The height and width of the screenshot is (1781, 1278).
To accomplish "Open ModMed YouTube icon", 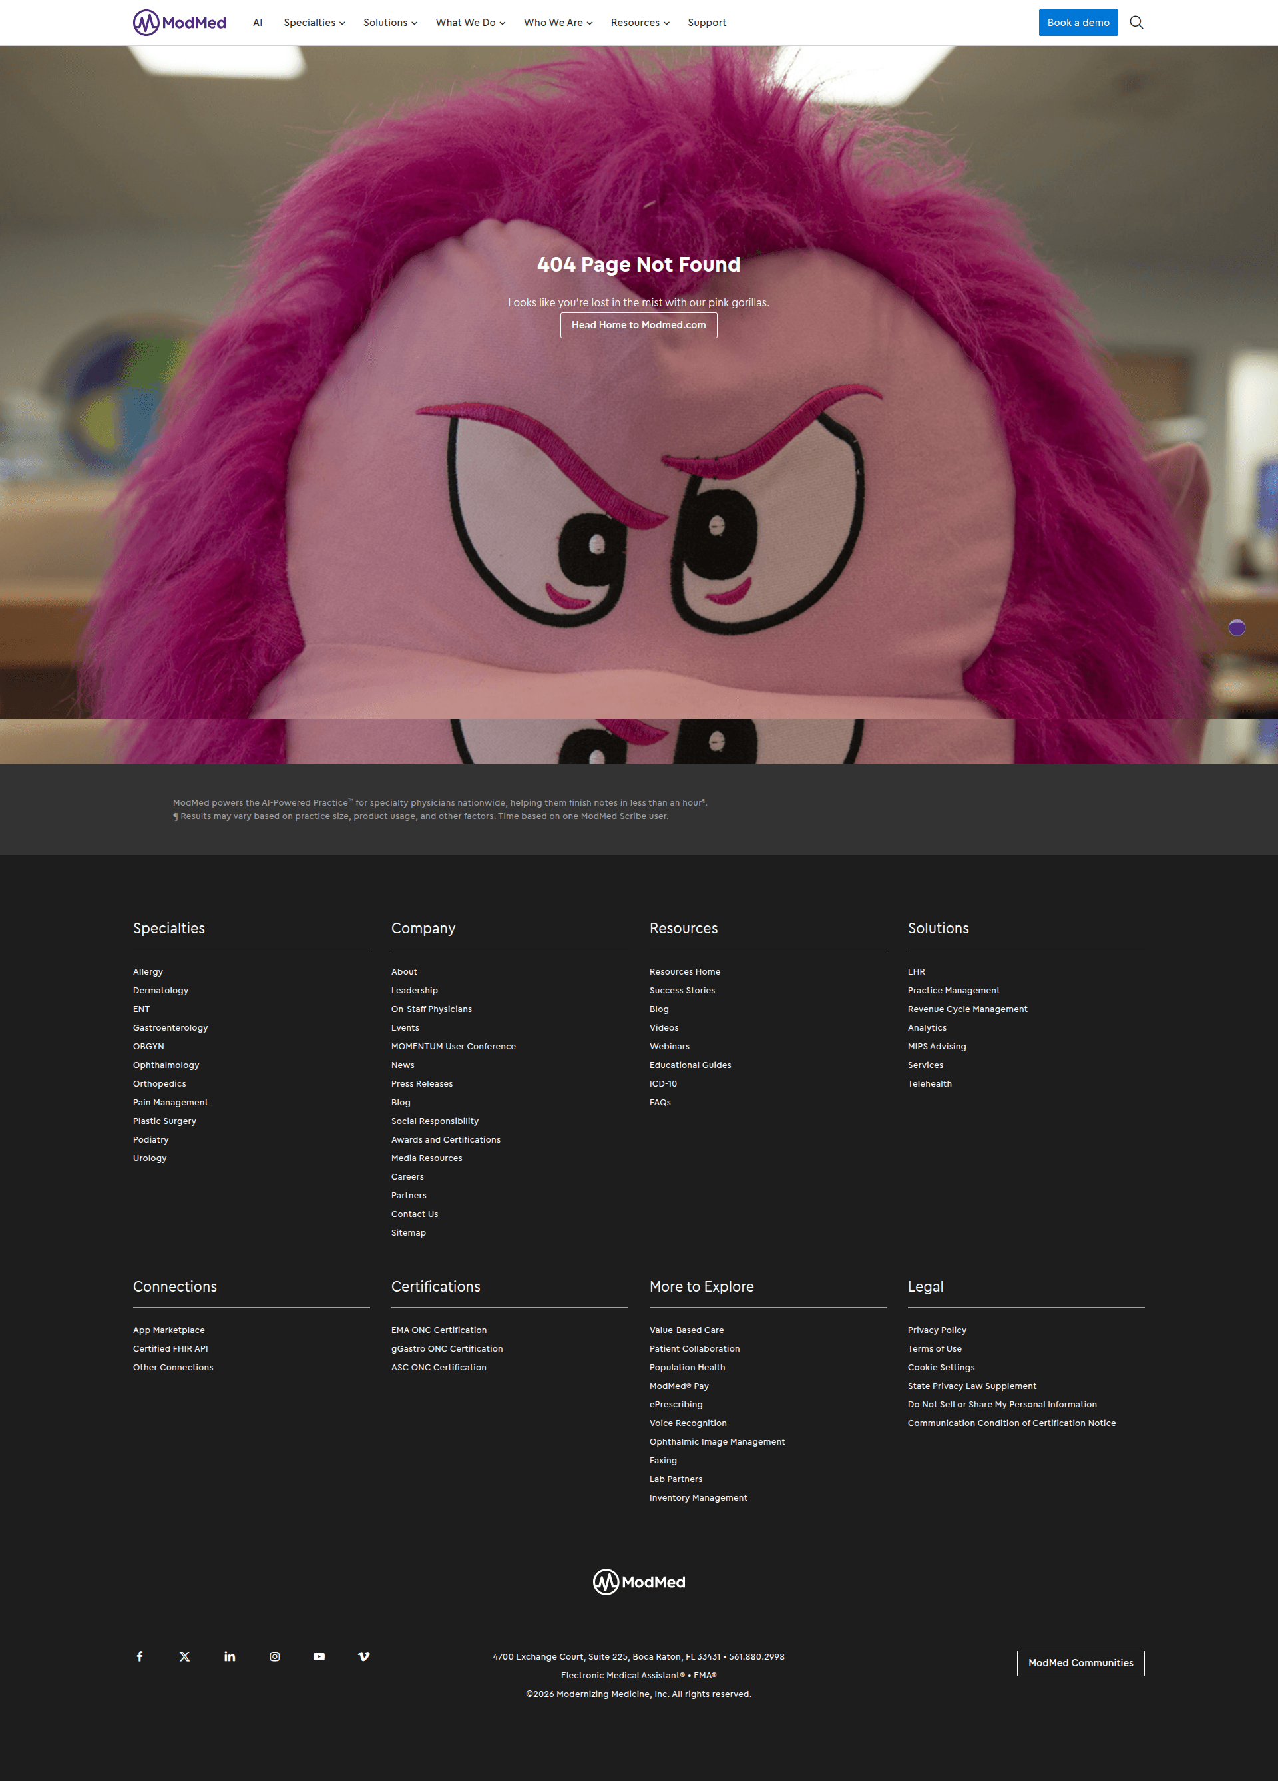I will (319, 1656).
